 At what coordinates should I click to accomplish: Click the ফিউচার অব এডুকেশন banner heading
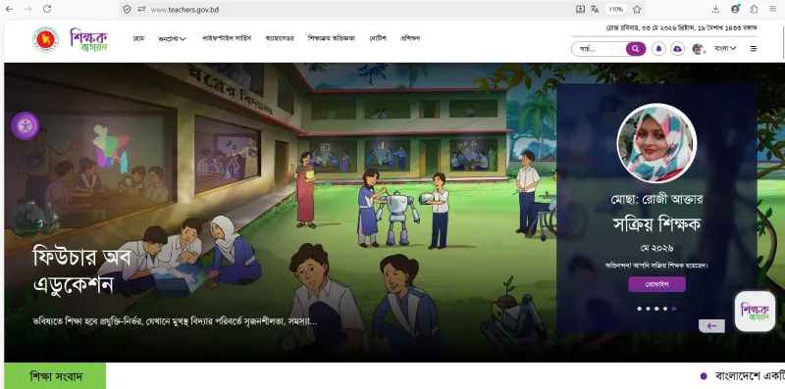(x=82, y=270)
